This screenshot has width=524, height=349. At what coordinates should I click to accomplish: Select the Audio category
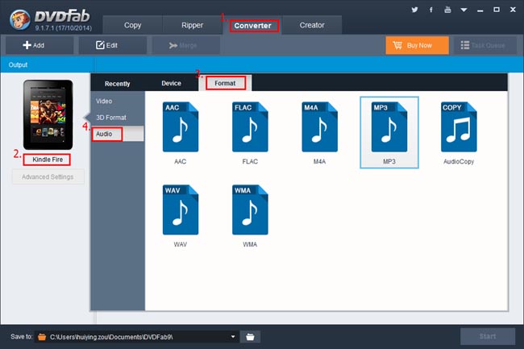pos(118,134)
